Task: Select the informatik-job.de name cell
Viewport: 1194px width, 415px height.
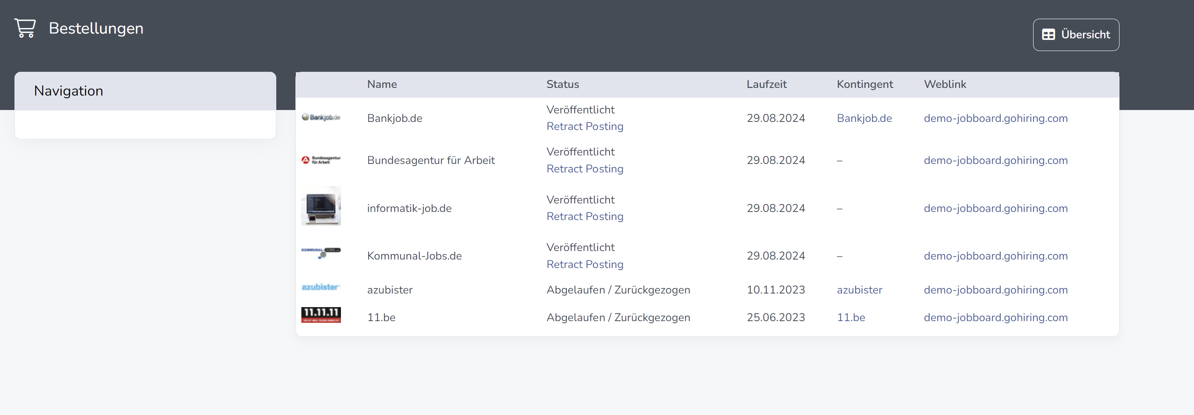Action: (x=409, y=208)
